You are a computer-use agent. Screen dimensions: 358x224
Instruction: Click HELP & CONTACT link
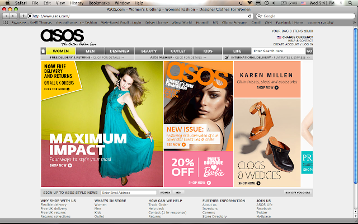click(x=300, y=41)
